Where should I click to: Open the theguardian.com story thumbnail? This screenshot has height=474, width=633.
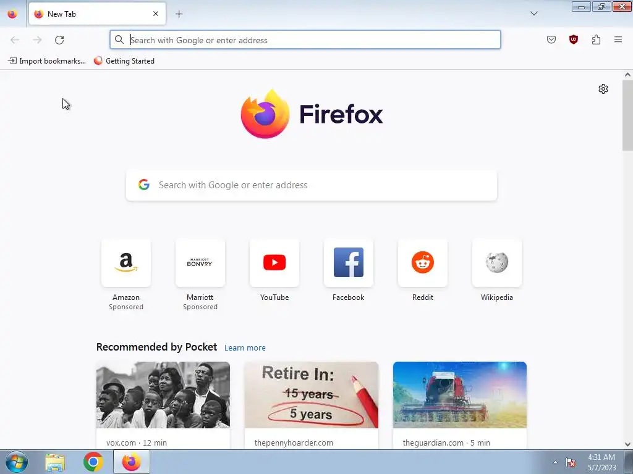click(460, 395)
